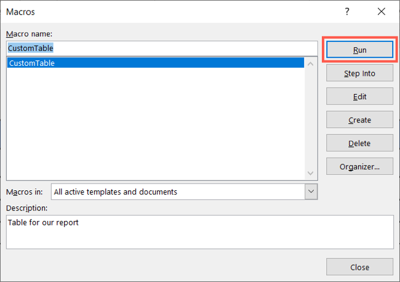Select CustomTable in the macro list
The width and height of the screenshot is (400, 282).
coord(156,63)
